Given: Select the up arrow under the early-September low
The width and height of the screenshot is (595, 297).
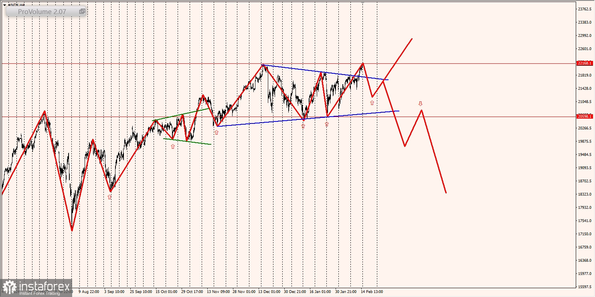Looking at the screenshot, I should click(109, 197).
